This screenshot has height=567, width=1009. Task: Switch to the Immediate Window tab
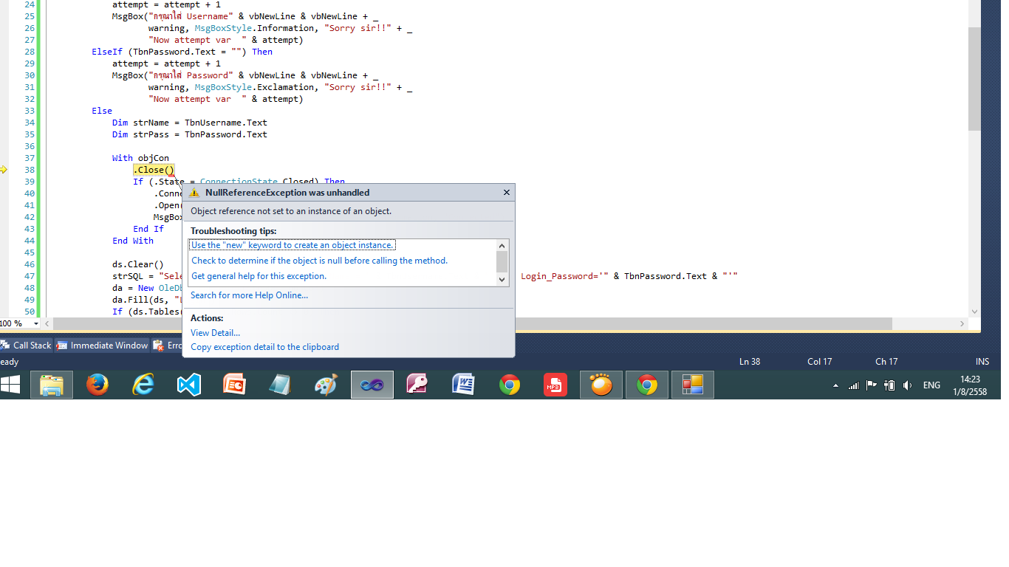click(x=102, y=346)
